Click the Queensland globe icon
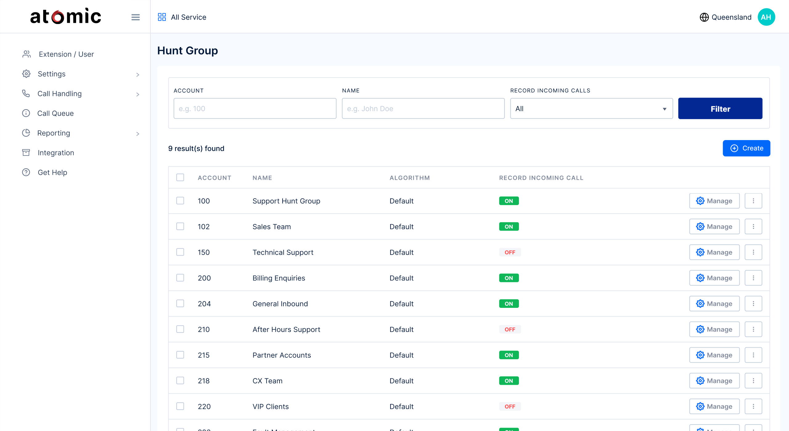 pos(704,17)
